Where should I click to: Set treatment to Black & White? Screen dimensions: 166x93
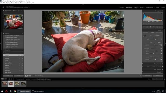tap(159, 33)
